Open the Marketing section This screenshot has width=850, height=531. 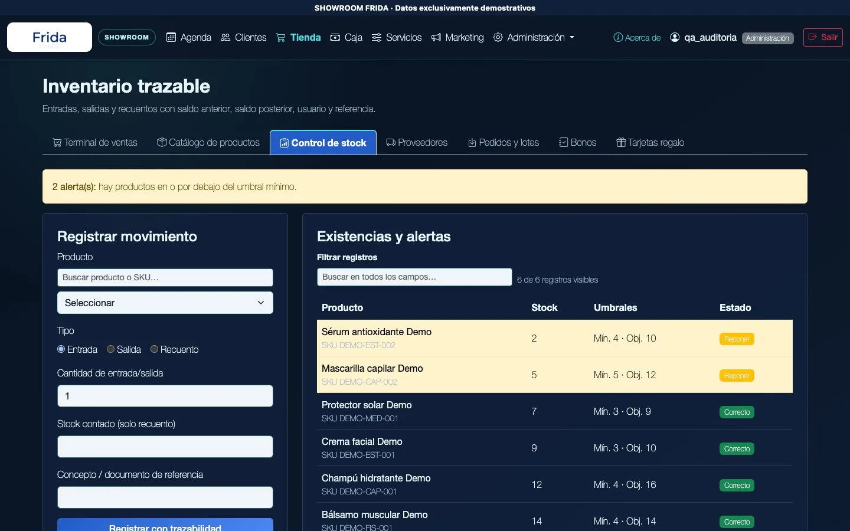[457, 37]
